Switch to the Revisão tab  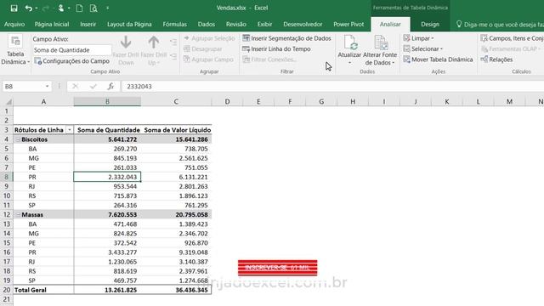(236, 25)
